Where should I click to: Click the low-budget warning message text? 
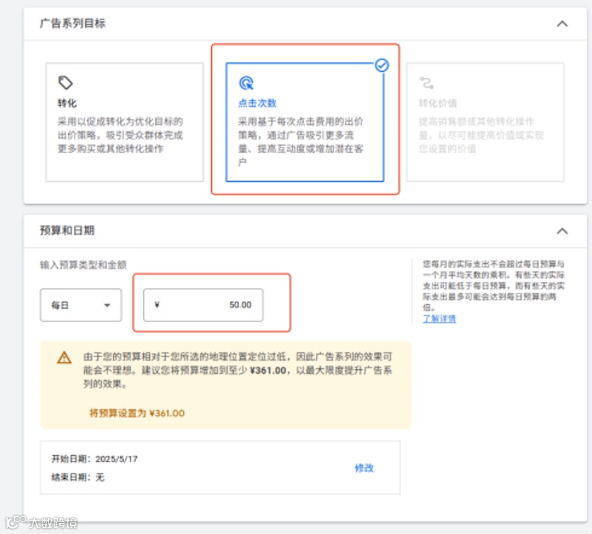[238, 371]
